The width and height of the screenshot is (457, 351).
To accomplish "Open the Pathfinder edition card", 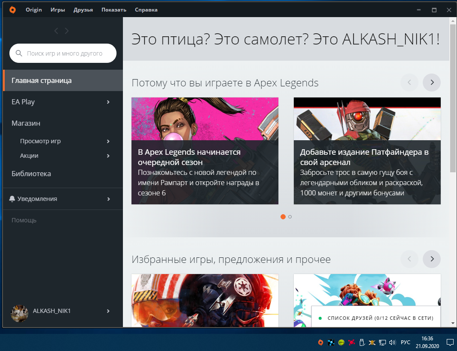I will [367, 151].
